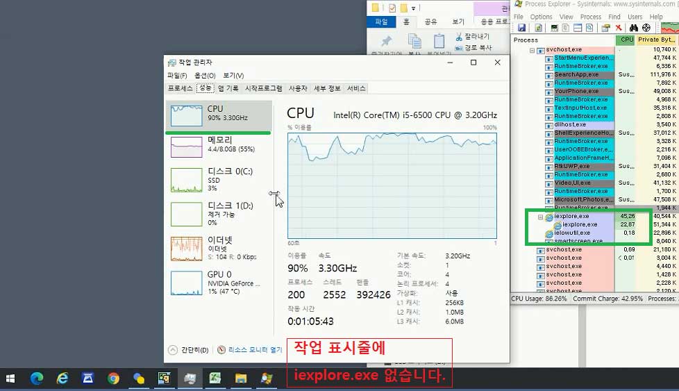Click the pin to Quick access icon in File Explorer
Viewport: 679px width, 391px height.
(386, 41)
